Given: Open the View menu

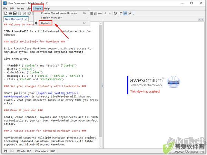Looking at the screenshot, I should [29, 9].
